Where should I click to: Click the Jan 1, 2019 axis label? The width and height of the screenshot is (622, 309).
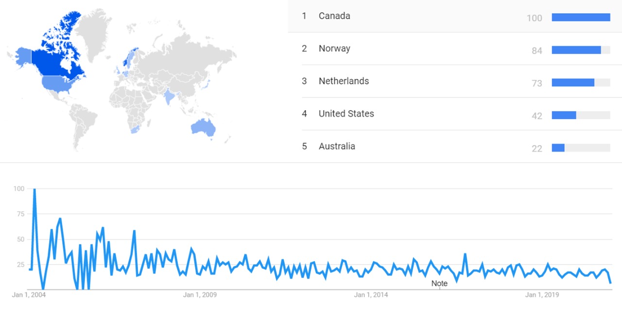coord(542,294)
